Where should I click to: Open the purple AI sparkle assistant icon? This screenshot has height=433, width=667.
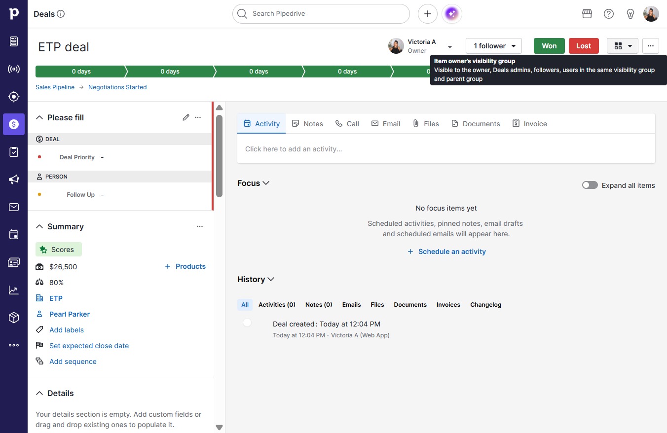click(x=452, y=14)
